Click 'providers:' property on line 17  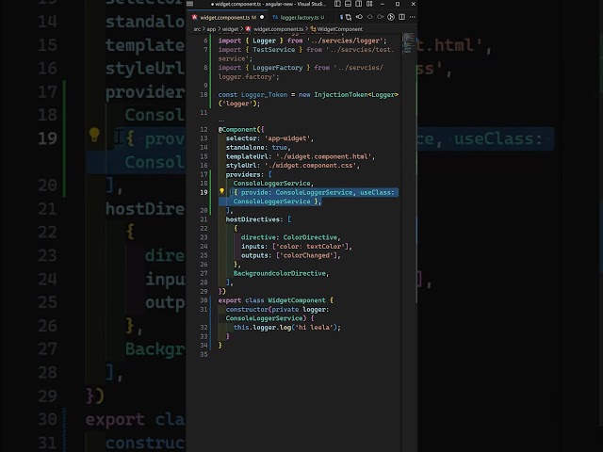245,175
